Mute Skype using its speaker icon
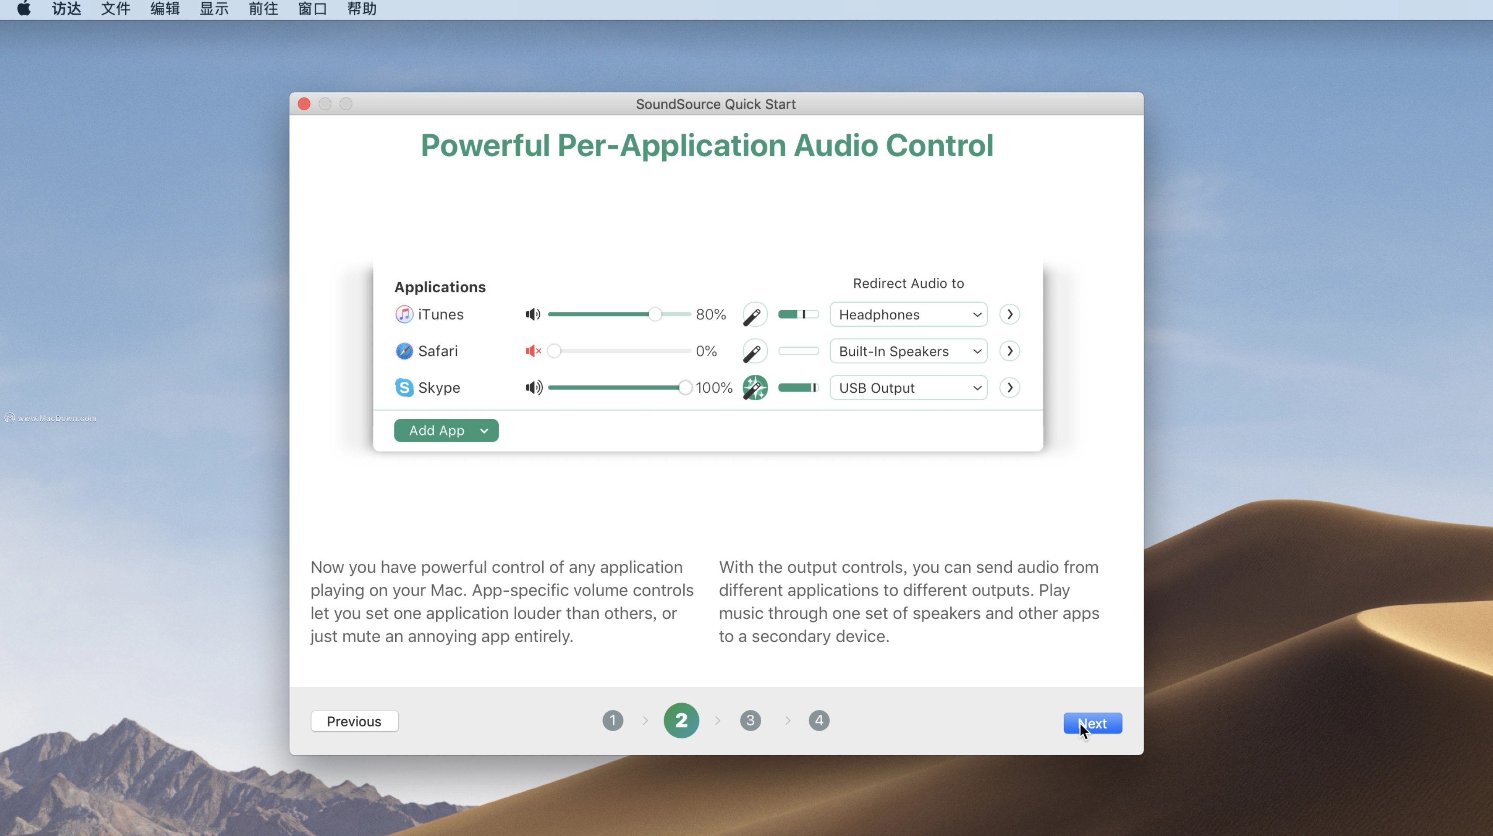 (x=534, y=387)
